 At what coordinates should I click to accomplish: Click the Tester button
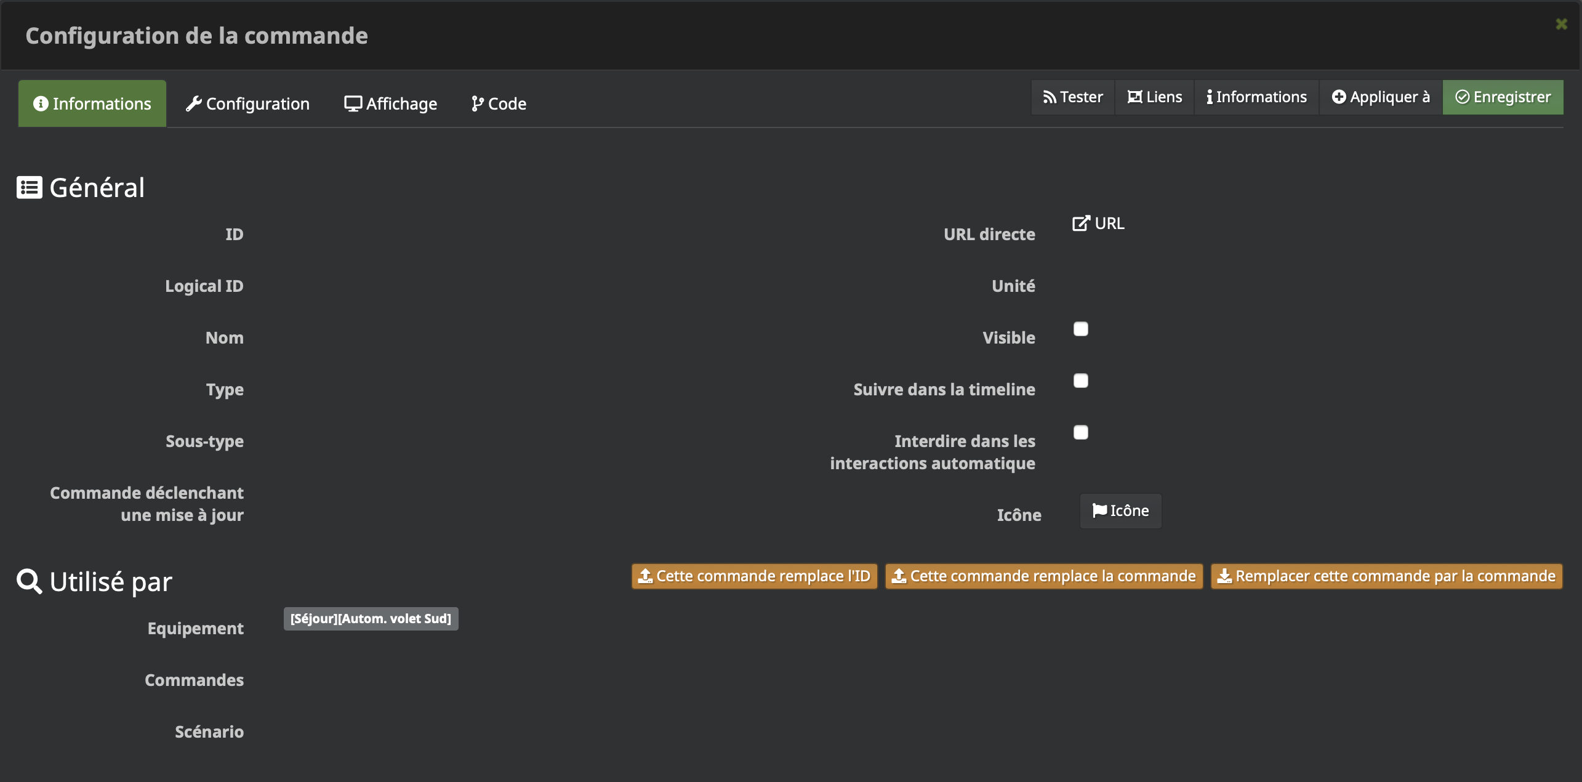point(1073,97)
